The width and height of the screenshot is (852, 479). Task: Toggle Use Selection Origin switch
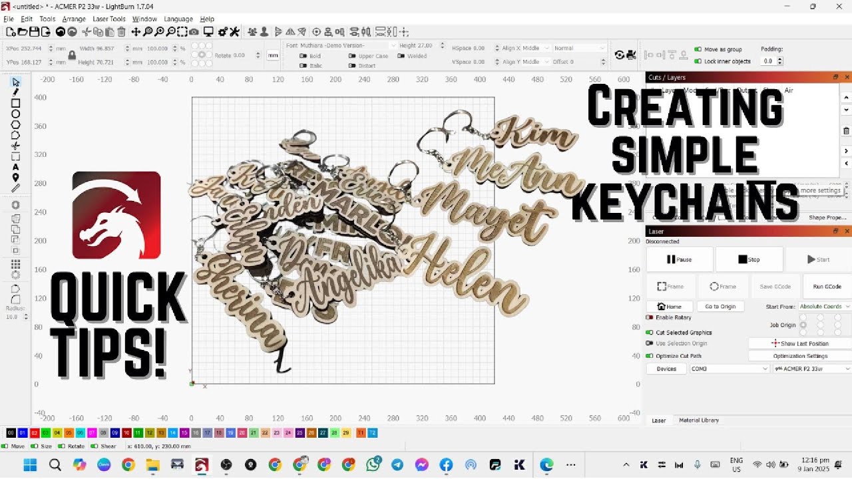coord(650,343)
